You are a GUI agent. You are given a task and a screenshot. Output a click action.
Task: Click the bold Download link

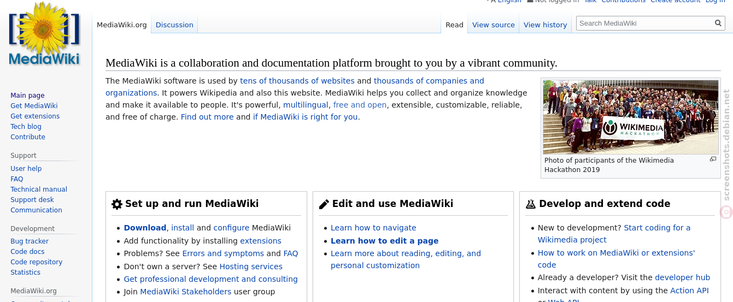point(145,228)
